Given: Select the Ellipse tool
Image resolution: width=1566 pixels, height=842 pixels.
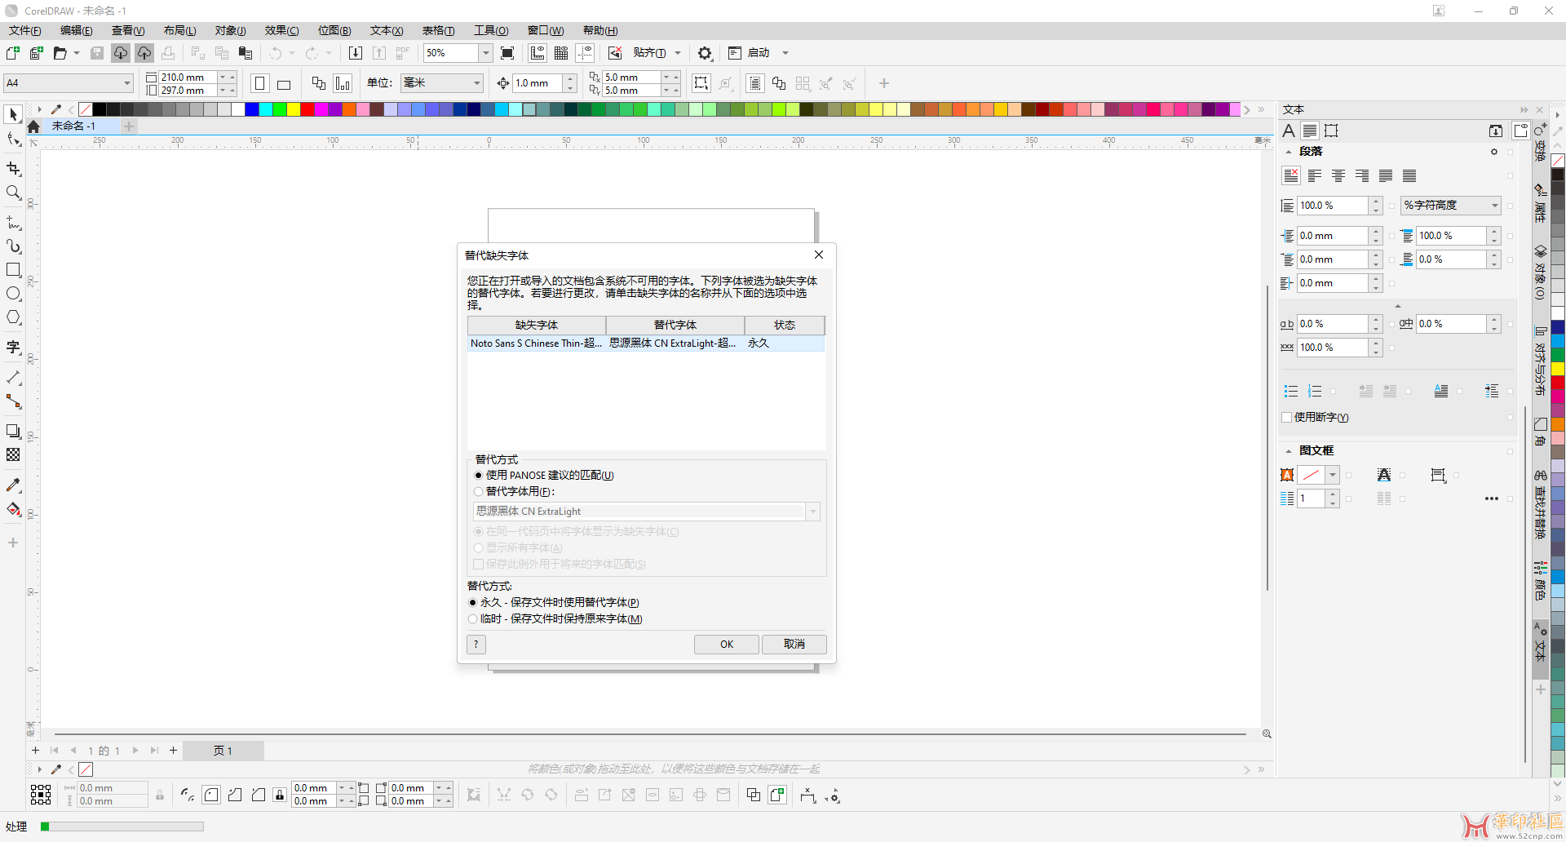Looking at the screenshot, I should point(13,294).
